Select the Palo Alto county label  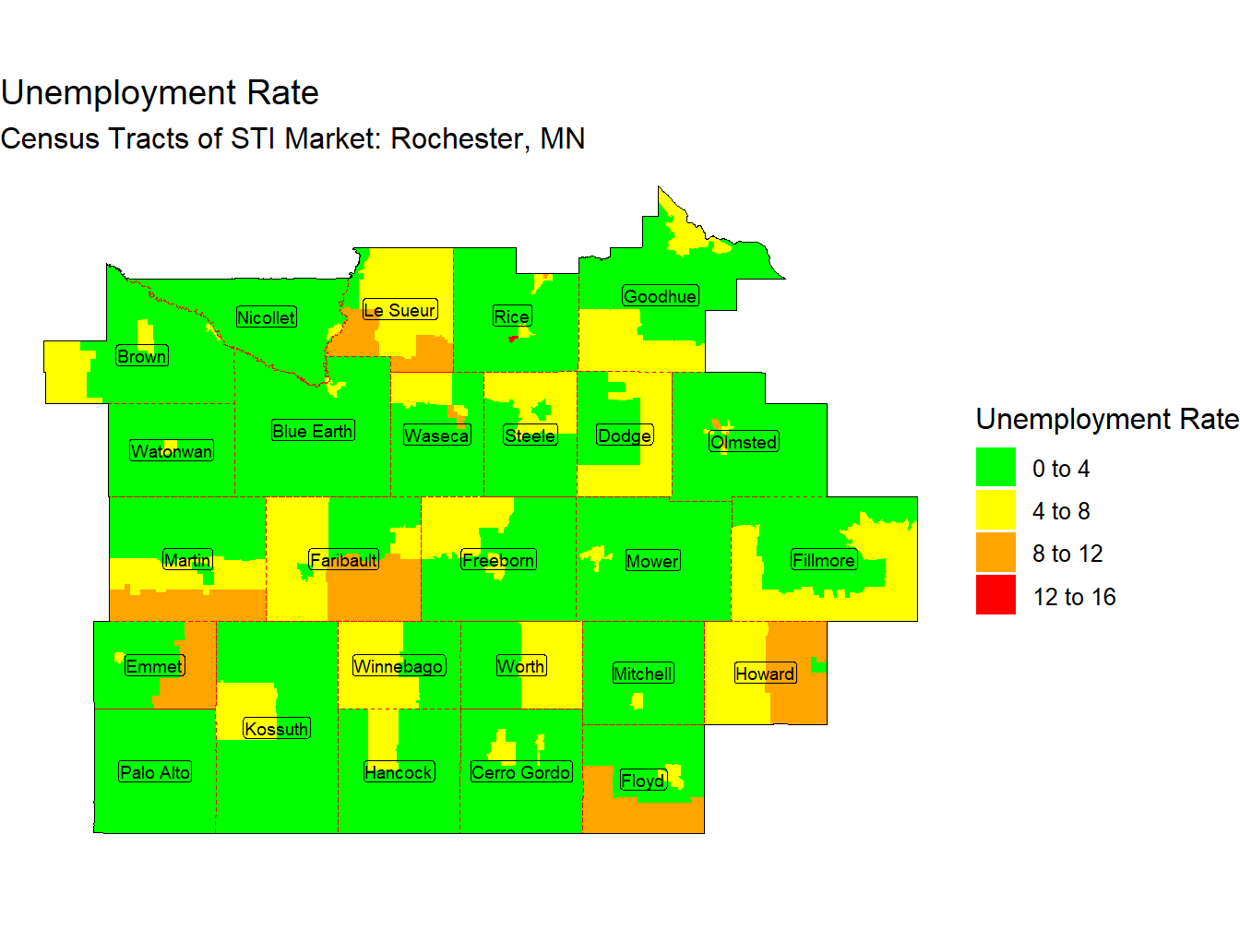coord(155,772)
